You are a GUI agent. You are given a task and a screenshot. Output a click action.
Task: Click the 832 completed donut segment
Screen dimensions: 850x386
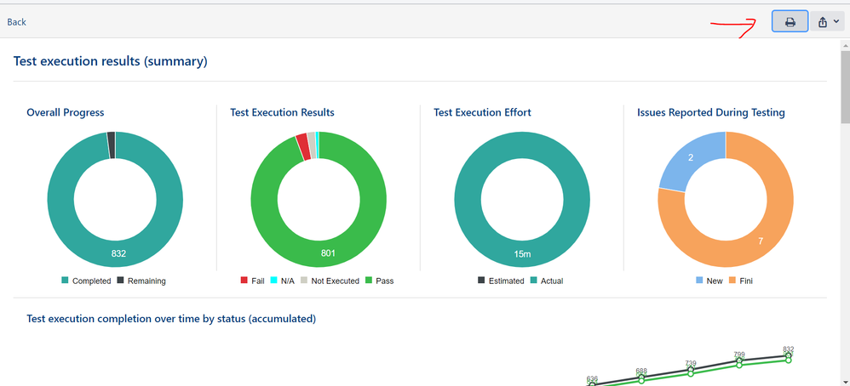(118, 253)
